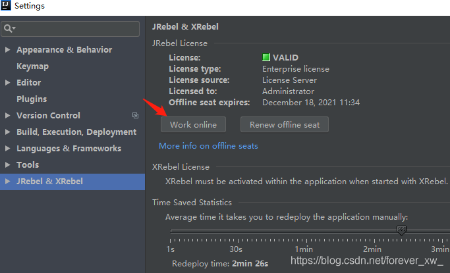Select the Version Control category label

[x=48, y=115]
